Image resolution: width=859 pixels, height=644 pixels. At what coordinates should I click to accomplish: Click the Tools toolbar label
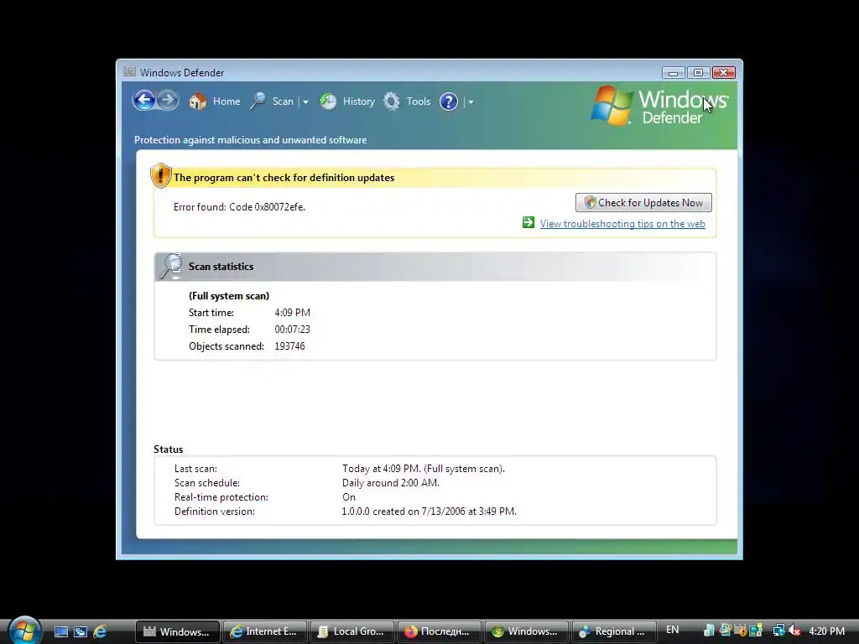pos(419,101)
